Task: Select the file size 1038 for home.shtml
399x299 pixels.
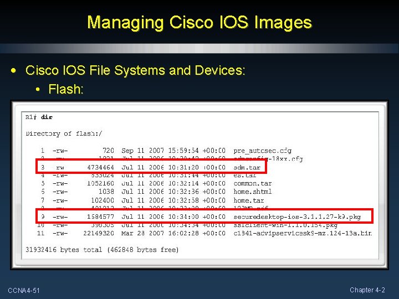Action: [106, 192]
